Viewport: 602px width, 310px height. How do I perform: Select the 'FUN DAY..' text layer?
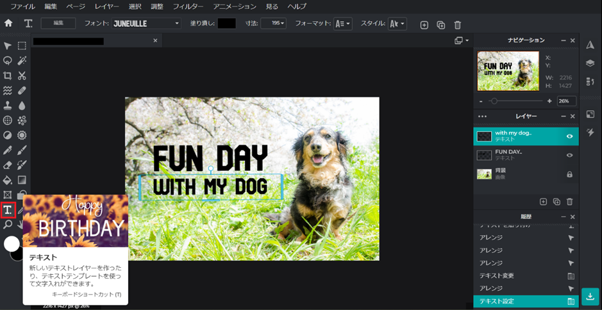point(526,155)
